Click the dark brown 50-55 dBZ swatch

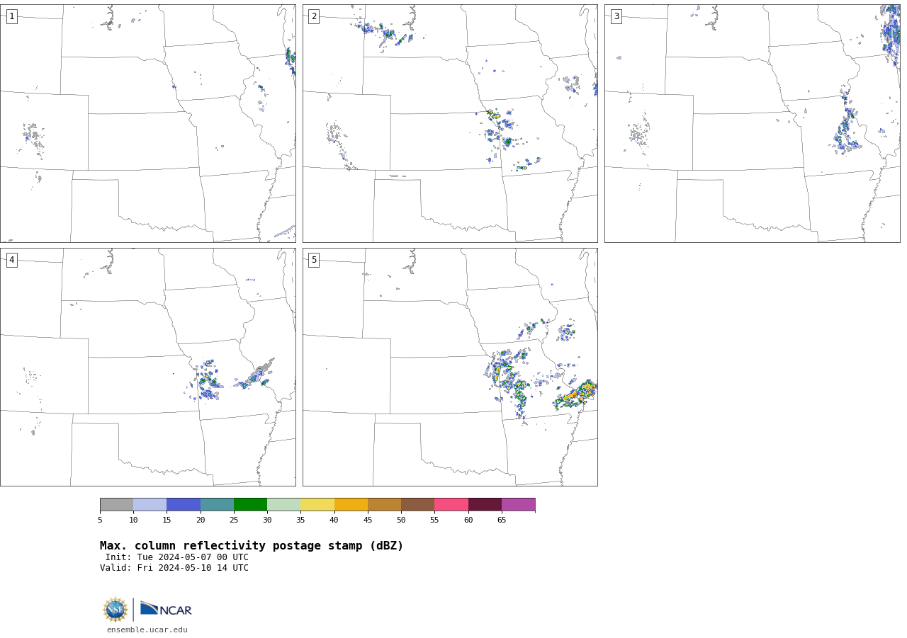point(418,505)
